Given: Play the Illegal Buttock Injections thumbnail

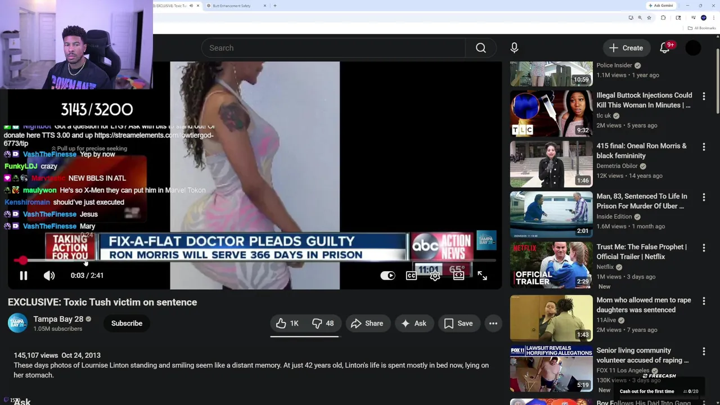Looking at the screenshot, I should tap(551, 114).
